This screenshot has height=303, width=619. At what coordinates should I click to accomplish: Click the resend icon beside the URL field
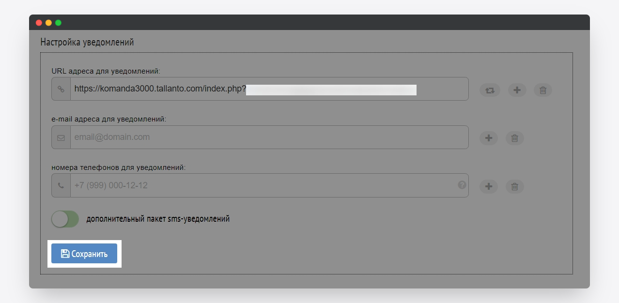(489, 90)
